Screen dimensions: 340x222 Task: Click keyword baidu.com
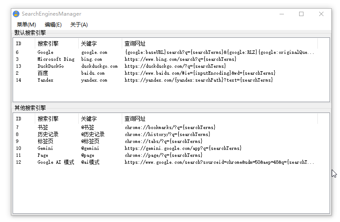(93, 73)
